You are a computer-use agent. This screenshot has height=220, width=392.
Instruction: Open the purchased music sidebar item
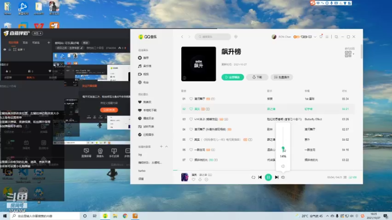point(146,135)
